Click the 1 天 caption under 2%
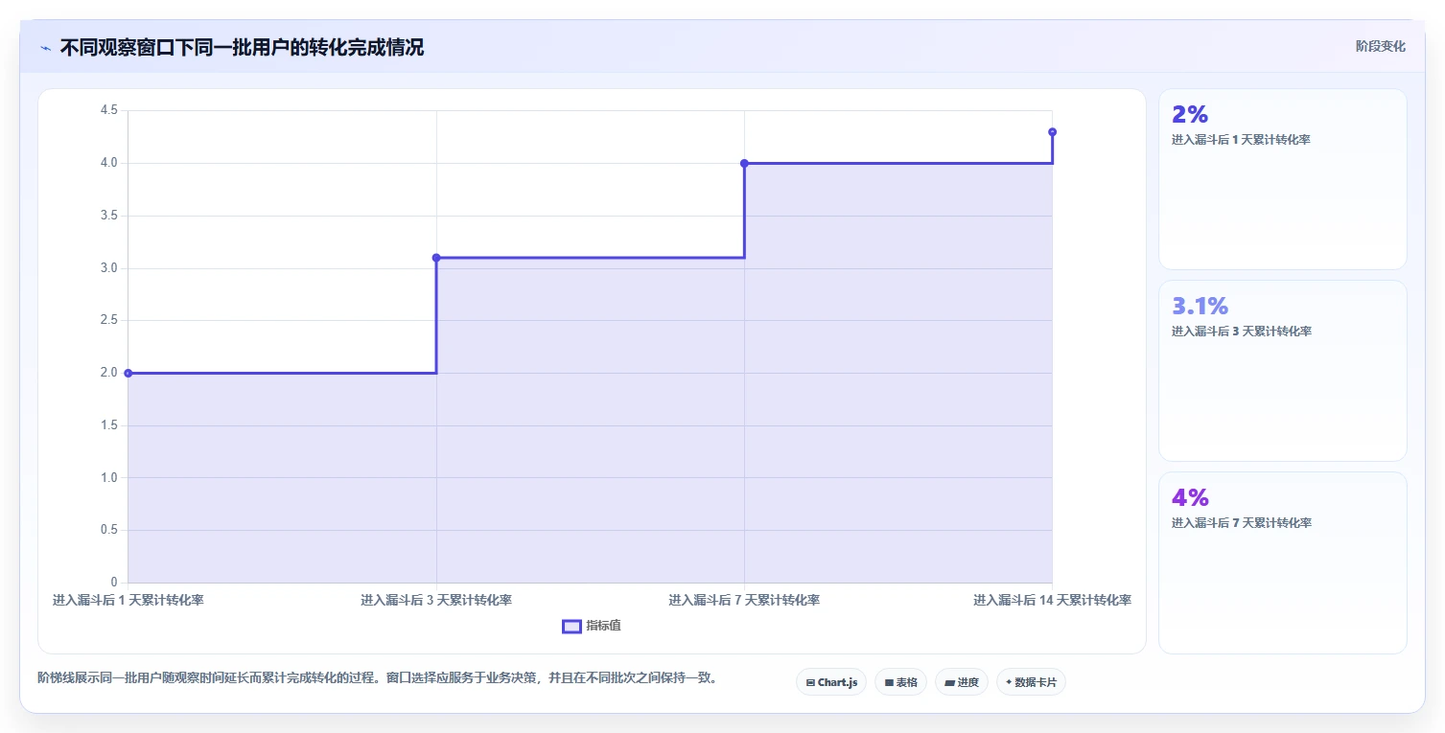The image size is (1445, 733). [x=1241, y=140]
